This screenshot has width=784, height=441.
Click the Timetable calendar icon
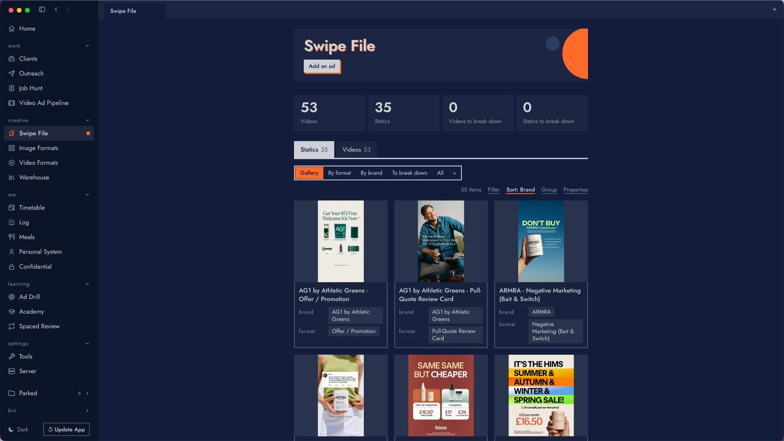click(x=12, y=208)
